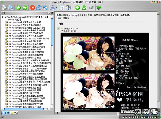This screenshot has width=161, height=119.
Task: Open the topic Photoshop制作唯美效果的风景照
Action: pyautogui.click(x=25, y=50)
